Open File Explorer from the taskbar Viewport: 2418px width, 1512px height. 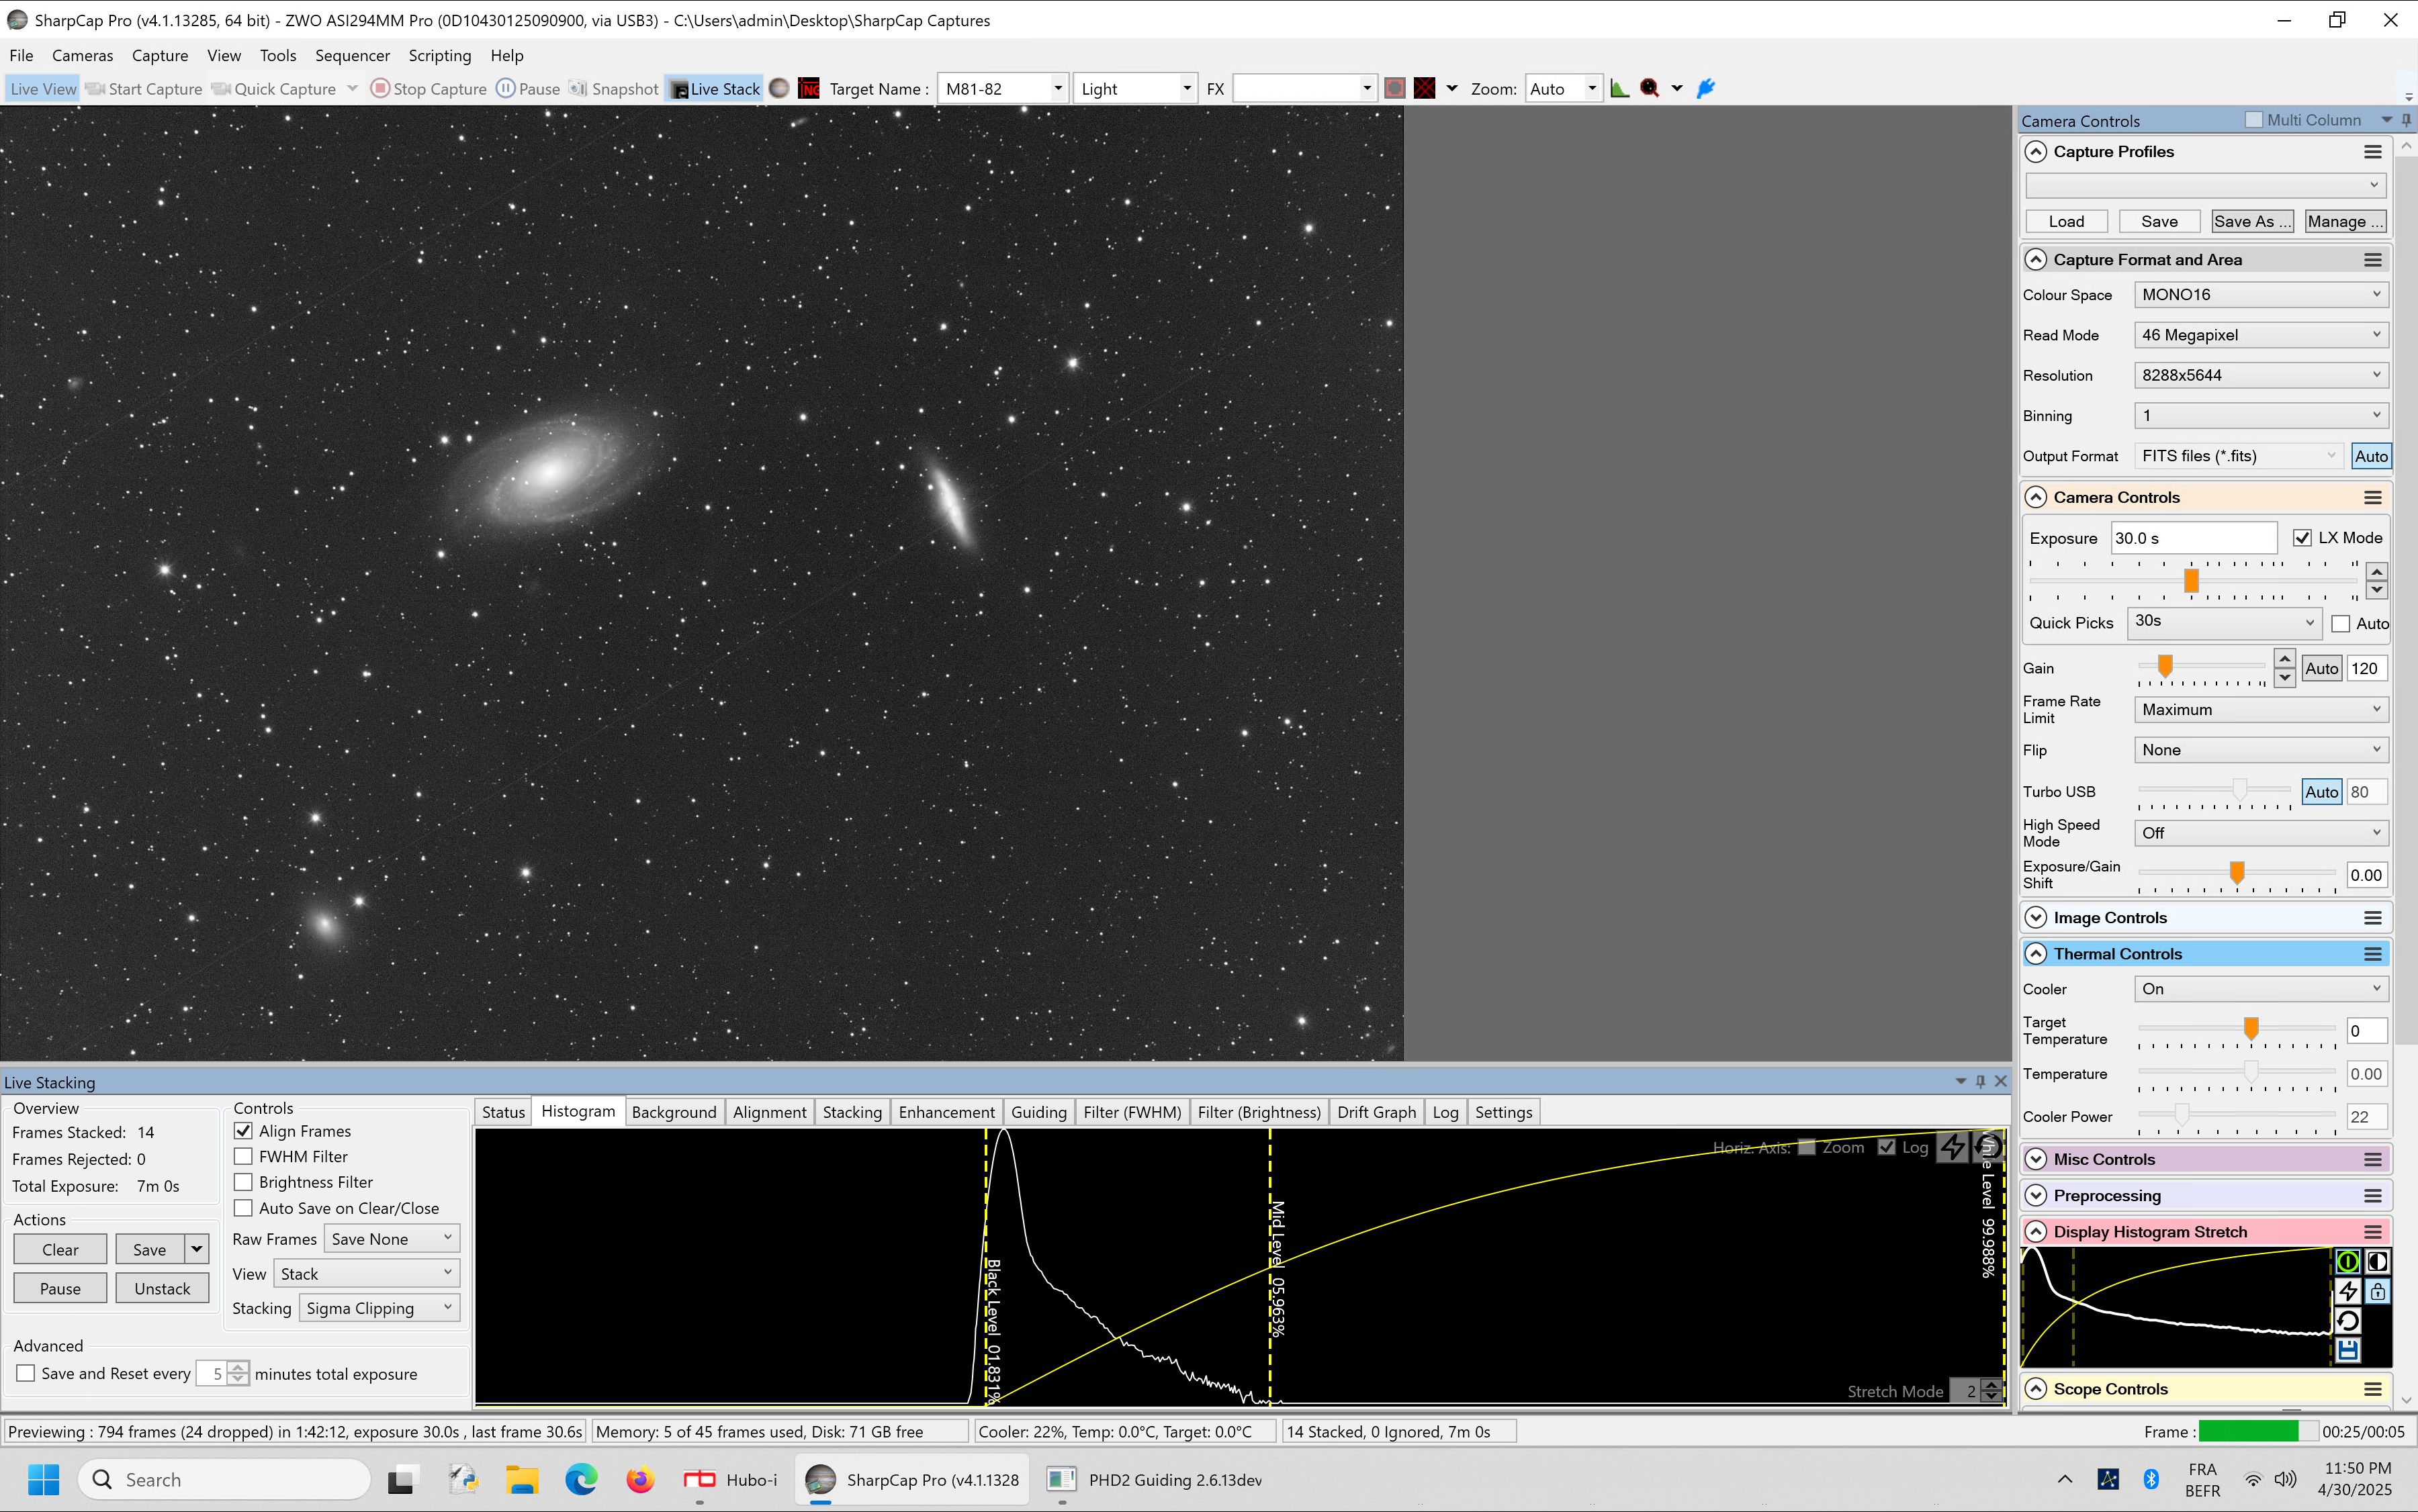click(x=522, y=1480)
